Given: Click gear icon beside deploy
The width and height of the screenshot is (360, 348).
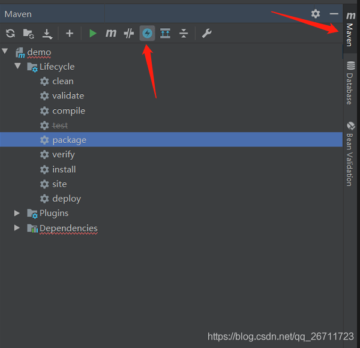Looking at the screenshot, I should [44, 199].
